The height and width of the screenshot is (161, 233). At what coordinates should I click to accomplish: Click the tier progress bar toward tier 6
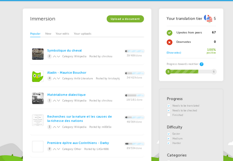pos(191,72)
